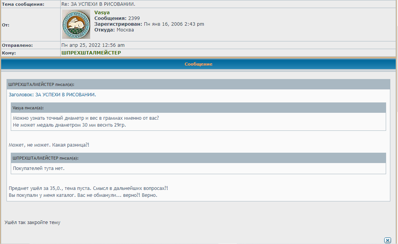Click quoted line starting Можно узнать точный диаметр
Image resolution: width=398 pixels, height=244 pixels.
[86, 118]
